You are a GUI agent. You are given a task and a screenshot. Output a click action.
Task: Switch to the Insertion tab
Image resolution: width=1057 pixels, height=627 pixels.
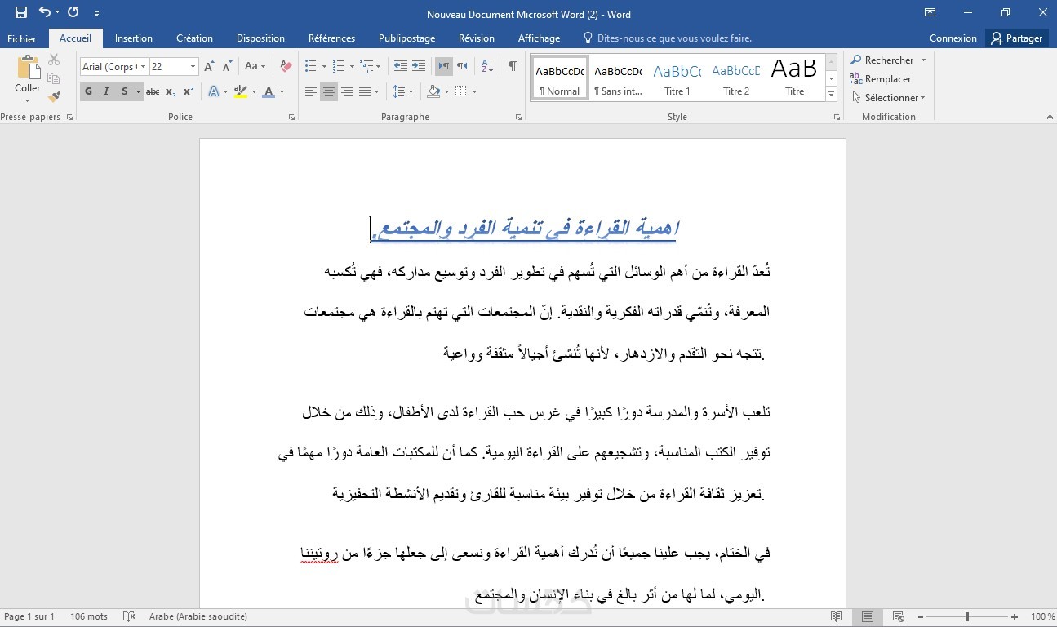pyautogui.click(x=134, y=38)
